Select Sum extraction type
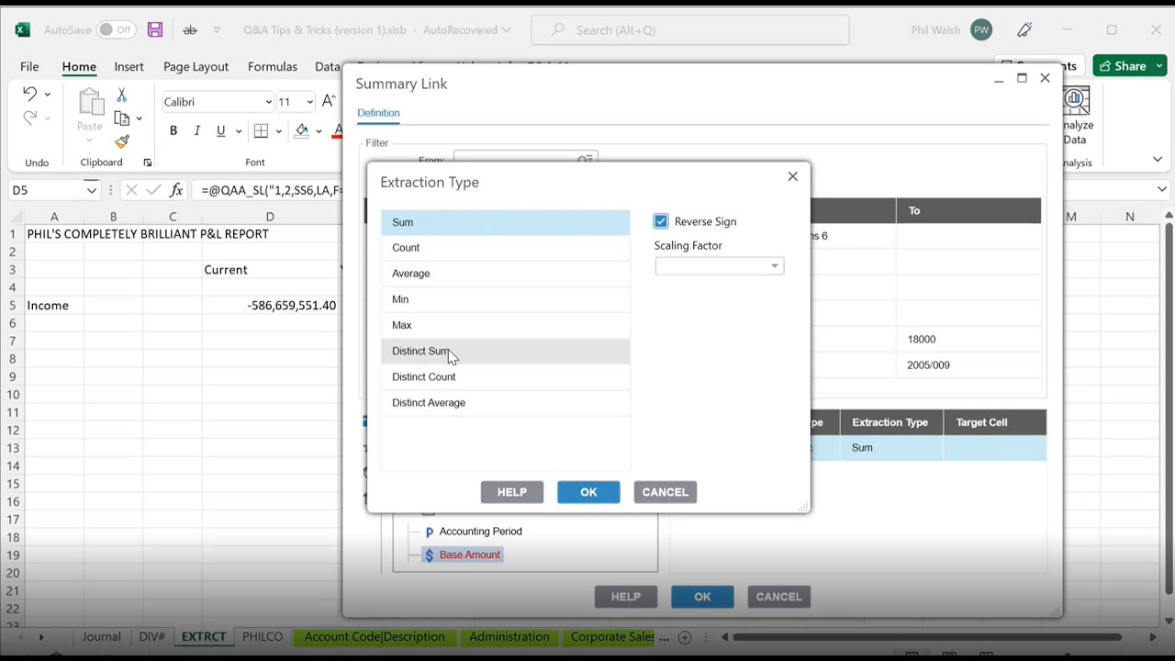 (x=506, y=222)
